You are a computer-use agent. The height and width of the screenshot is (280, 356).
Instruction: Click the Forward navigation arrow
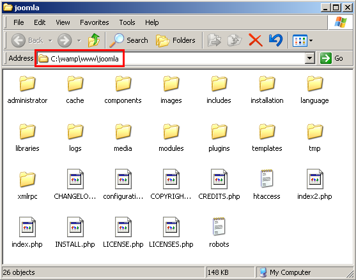[x=65, y=40]
